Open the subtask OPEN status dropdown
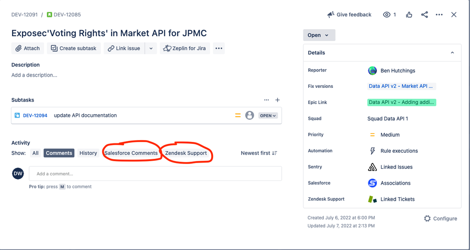Screen dimensions: 470x250 pyautogui.click(x=268, y=115)
